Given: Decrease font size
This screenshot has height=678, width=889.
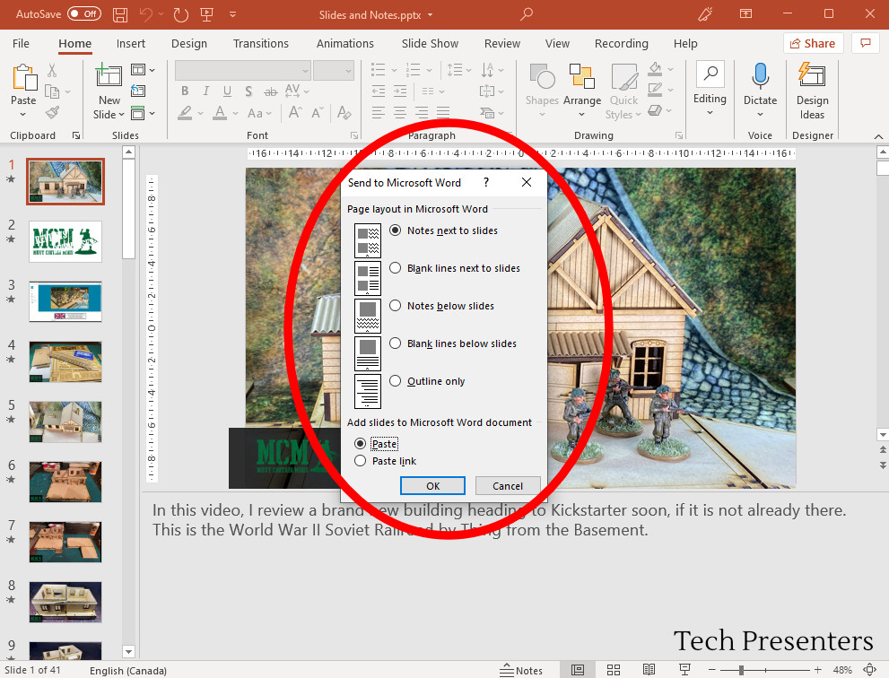Looking at the screenshot, I should [x=318, y=112].
